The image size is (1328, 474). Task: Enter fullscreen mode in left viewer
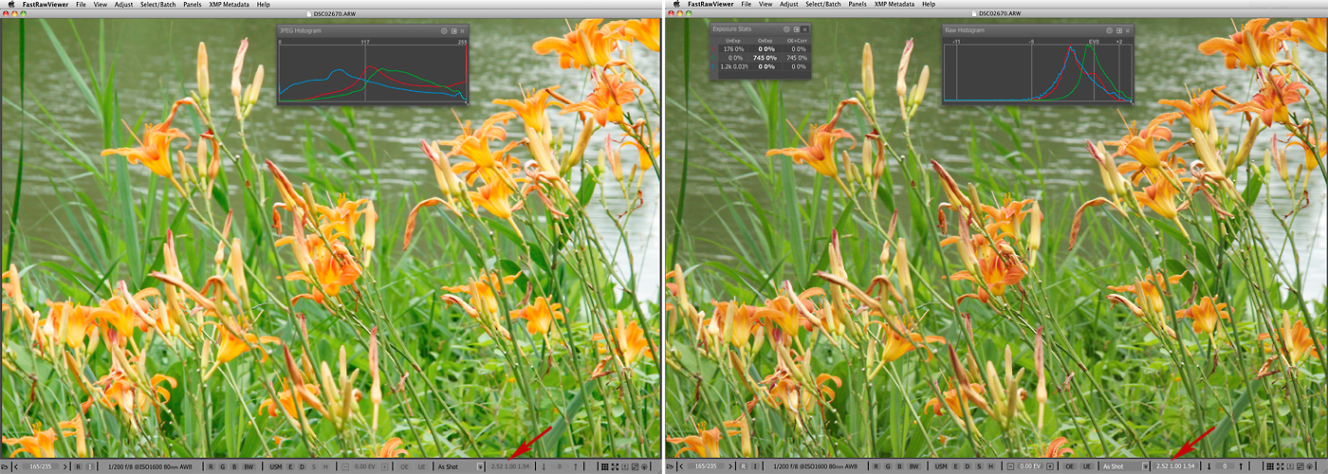(x=617, y=466)
